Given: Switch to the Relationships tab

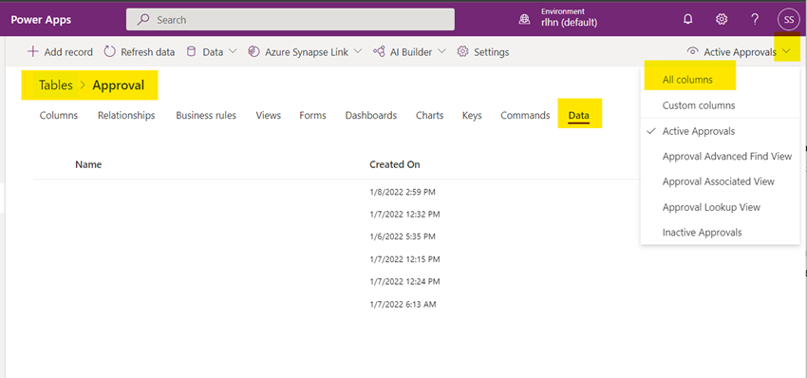Looking at the screenshot, I should click(x=126, y=115).
